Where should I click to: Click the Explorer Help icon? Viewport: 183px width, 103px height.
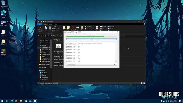(x=144, y=24)
